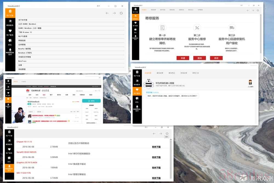Click 人工服务 agent icon in robot chat window
274x183 pixels.
(x=250, y=83)
